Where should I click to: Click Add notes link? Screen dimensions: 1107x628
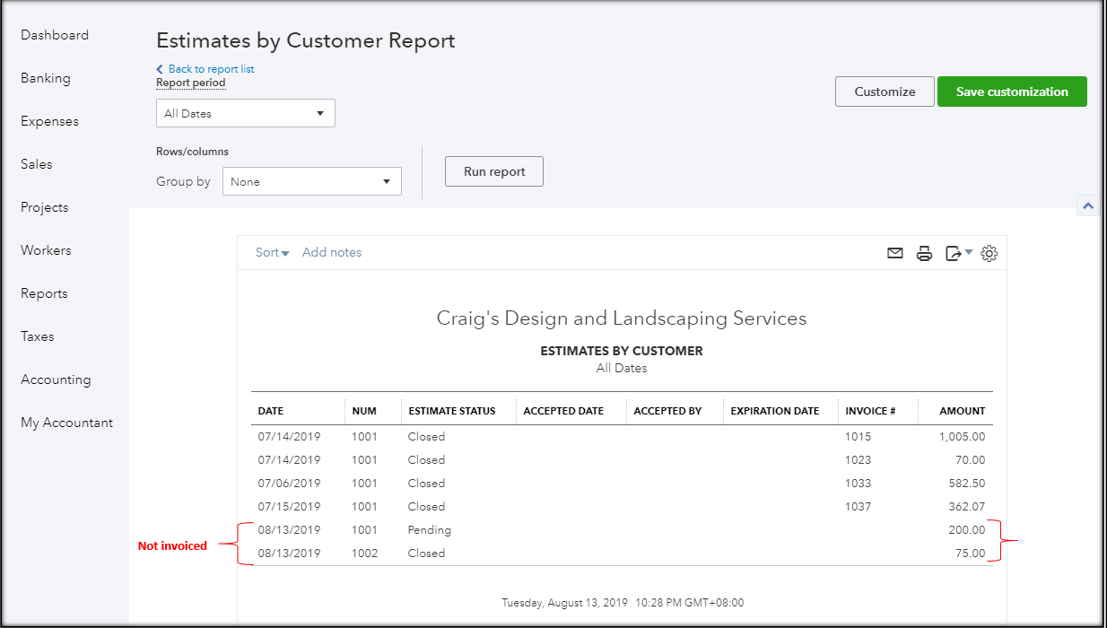coord(332,252)
